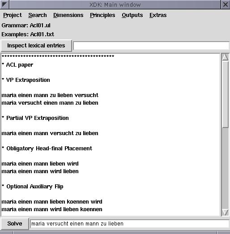Screen dimensions: 230x234
Task: Select example 'maria einen mann zu lieben versucht'
Action: pyautogui.click(x=50, y=95)
